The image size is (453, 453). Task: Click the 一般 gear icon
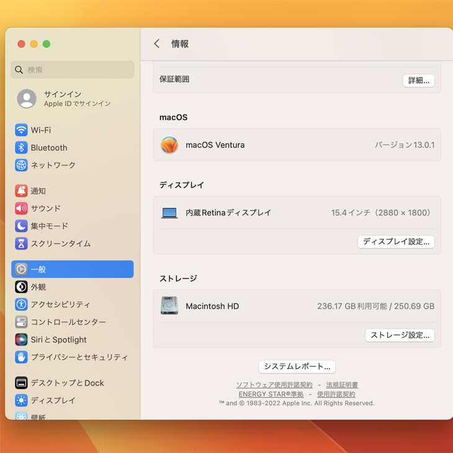click(x=21, y=269)
